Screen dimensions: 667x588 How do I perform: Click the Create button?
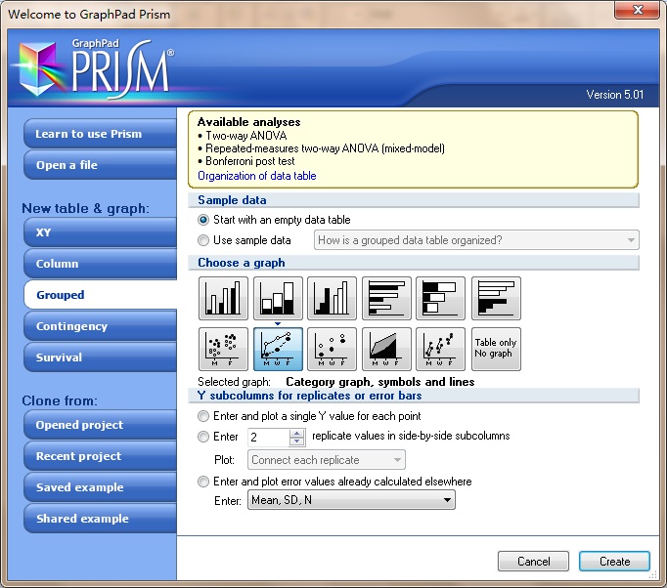click(x=615, y=562)
